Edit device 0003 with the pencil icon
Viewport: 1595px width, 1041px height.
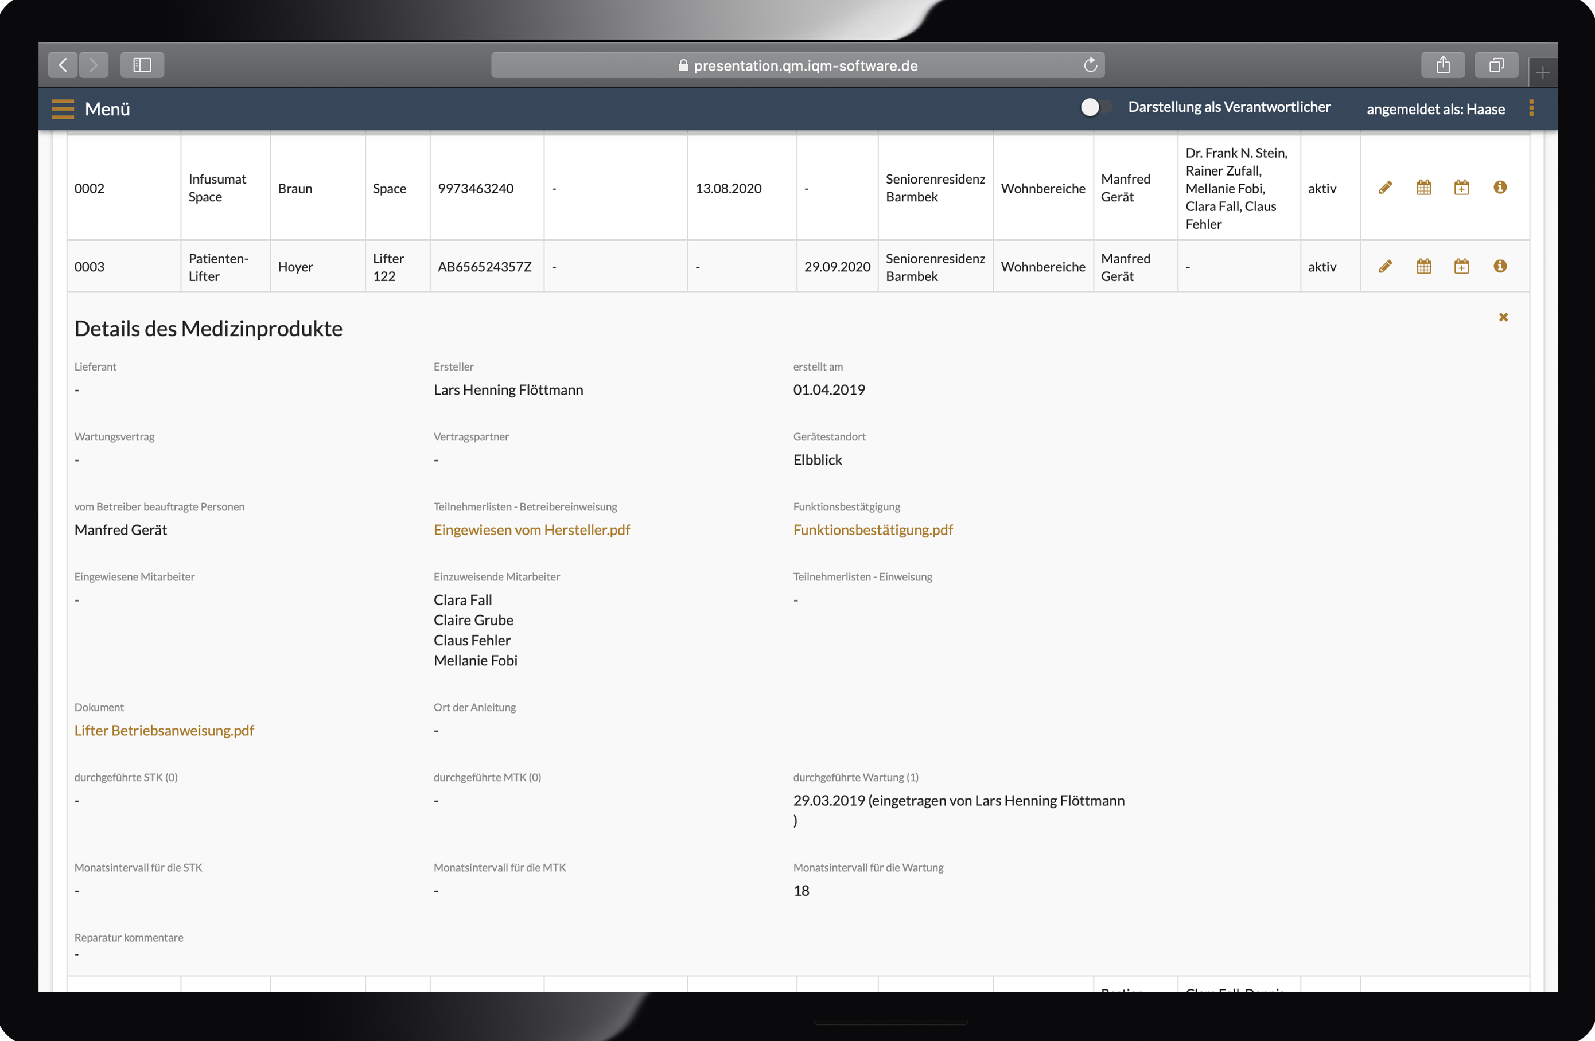tap(1385, 267)
